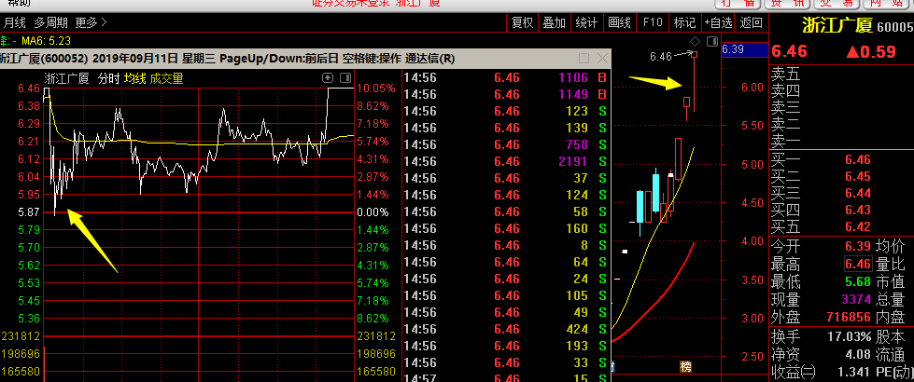Image resolution: width=914 pixels, height=382 pixels.
Task: Click the 买三 bid row at 6.44
Action: 842,193
